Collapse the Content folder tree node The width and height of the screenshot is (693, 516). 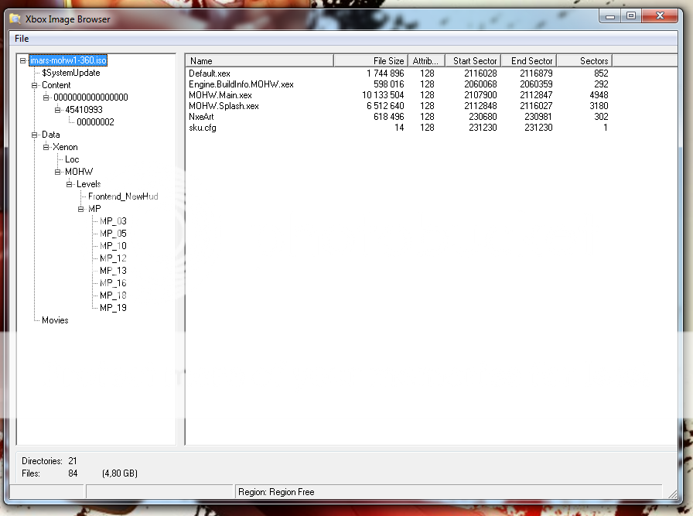click(x=35, y=85)
